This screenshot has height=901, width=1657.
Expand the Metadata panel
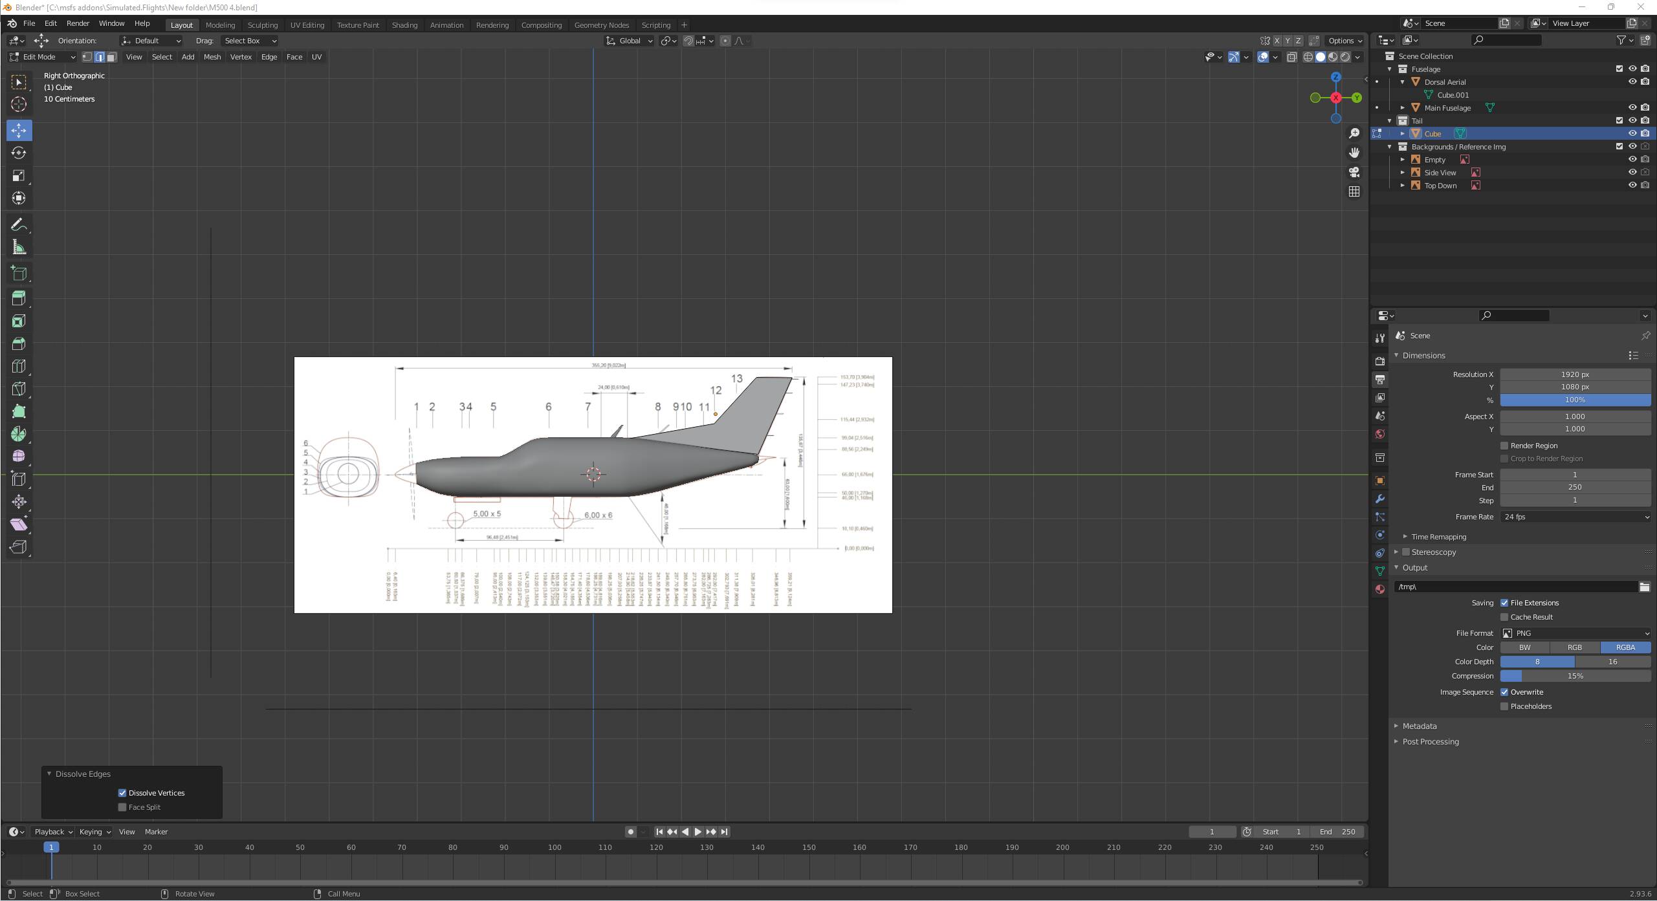pos(1420,726)
